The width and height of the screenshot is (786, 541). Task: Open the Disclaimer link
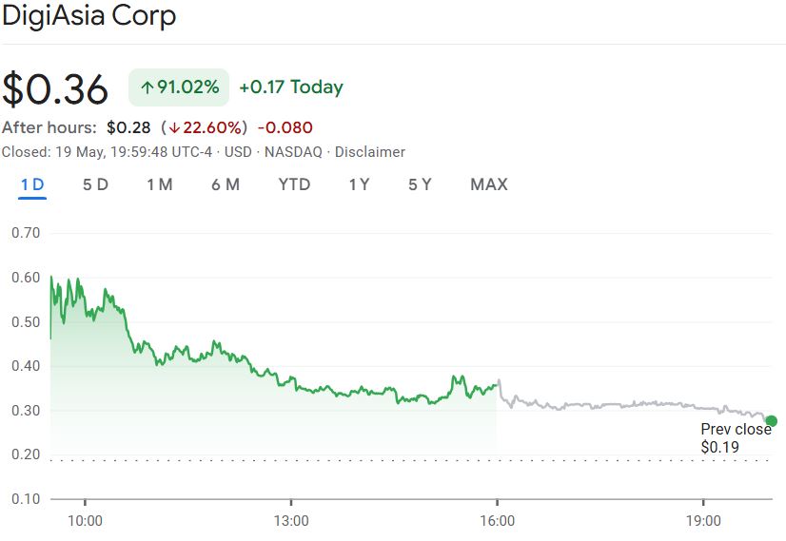370,152
